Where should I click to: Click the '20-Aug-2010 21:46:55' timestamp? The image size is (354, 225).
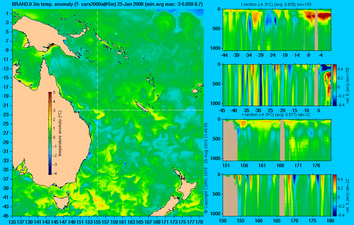pos(206,143)
